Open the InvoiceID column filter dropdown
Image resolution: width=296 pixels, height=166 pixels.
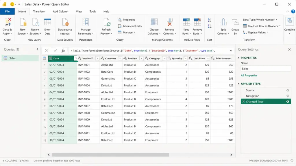coord(97,58)
